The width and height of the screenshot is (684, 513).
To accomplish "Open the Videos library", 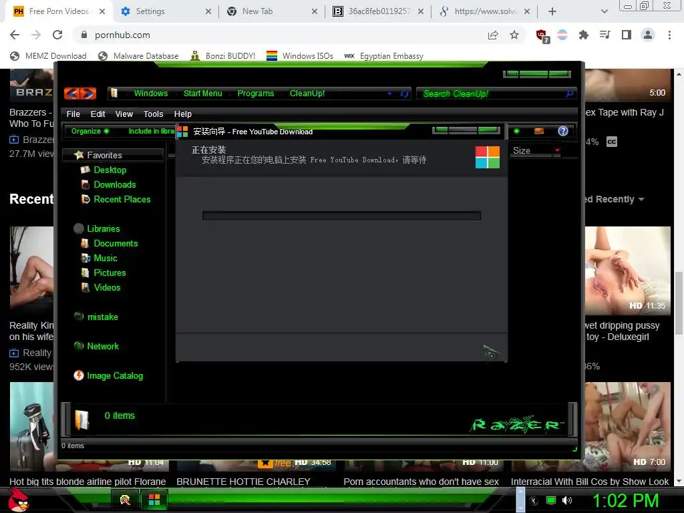I will coord(108,287).
